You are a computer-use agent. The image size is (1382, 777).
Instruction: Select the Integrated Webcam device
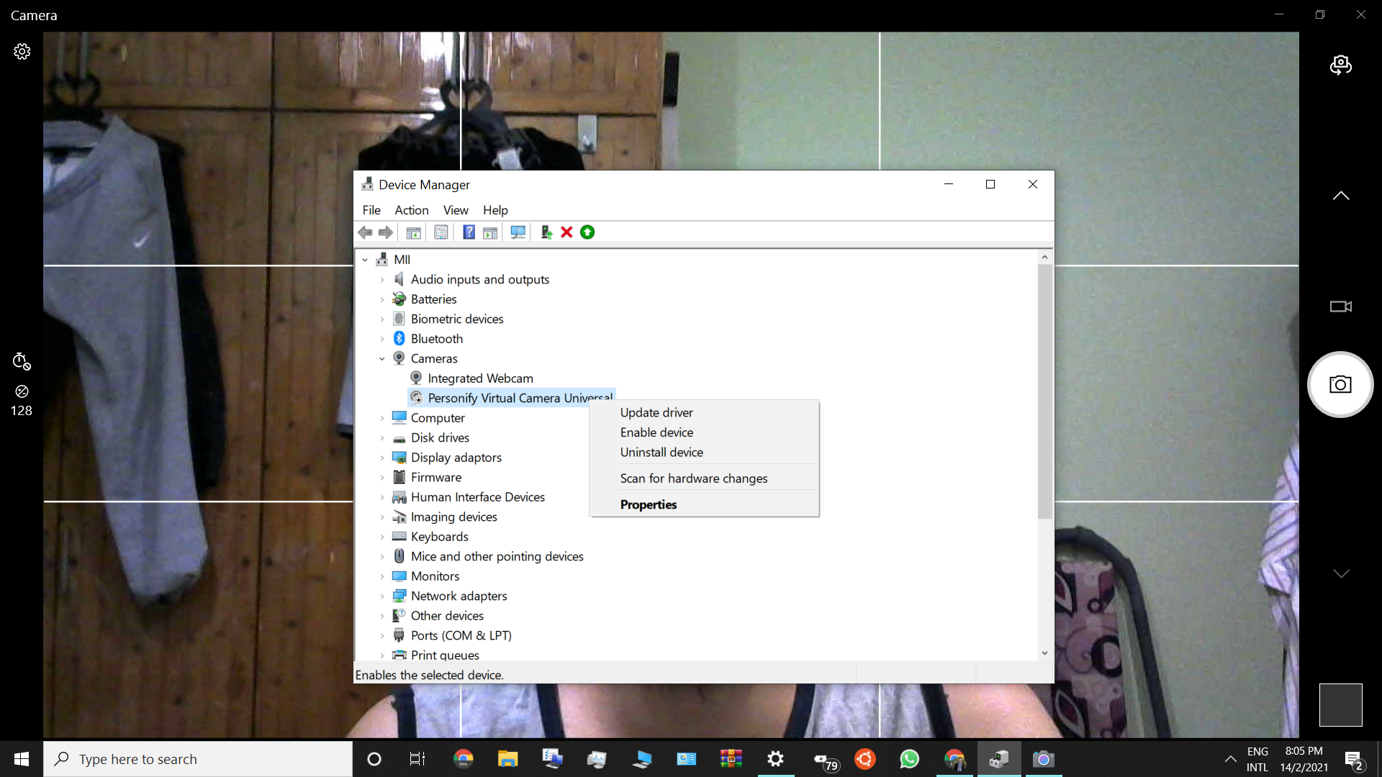(480, 378)
